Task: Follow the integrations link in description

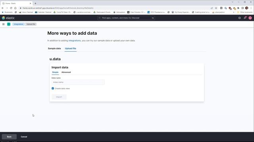Action: pyautogui.click(x=75, y=41)
